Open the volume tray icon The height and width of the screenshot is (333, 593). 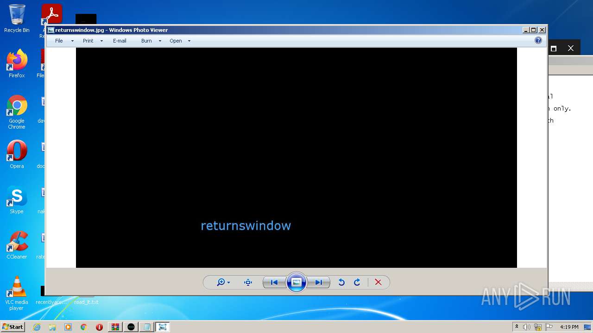click(527, 327)
